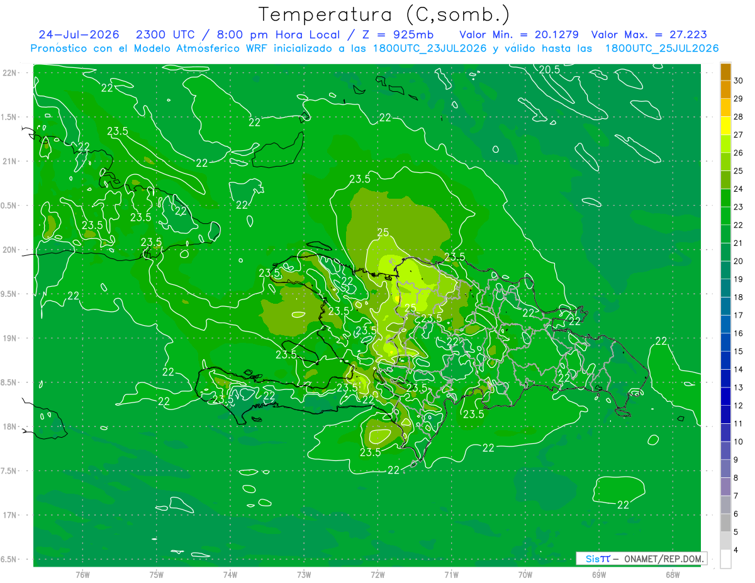
Task: Click the '1.5N' latitude axis label
Action: coord(9,117)
